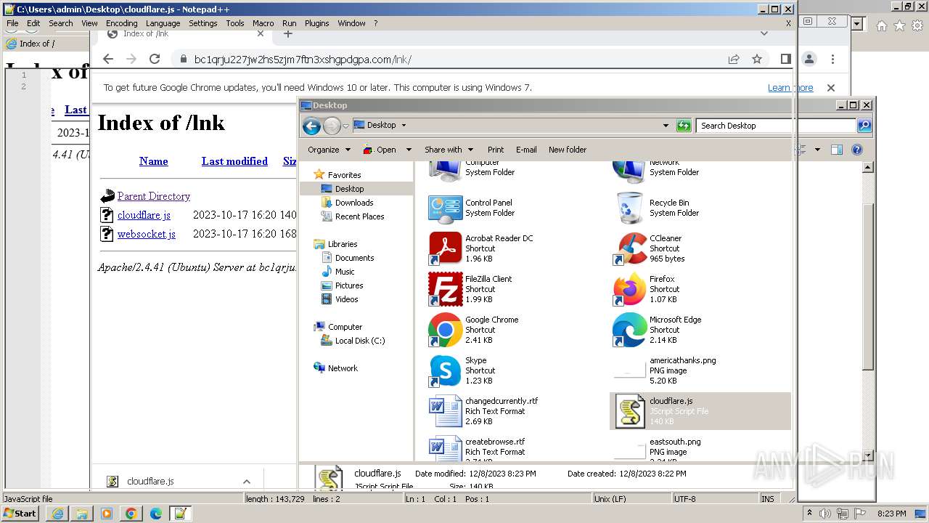Select the Acrobat Reader DC shortcut

[445, 248]
